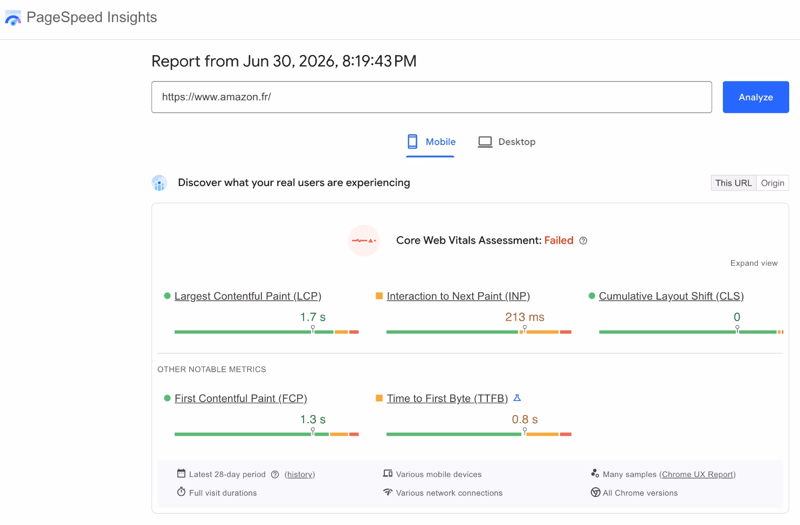The image size is (800, 525).
Task: Click the calendar icon for 28-day period
Action: 181,474
